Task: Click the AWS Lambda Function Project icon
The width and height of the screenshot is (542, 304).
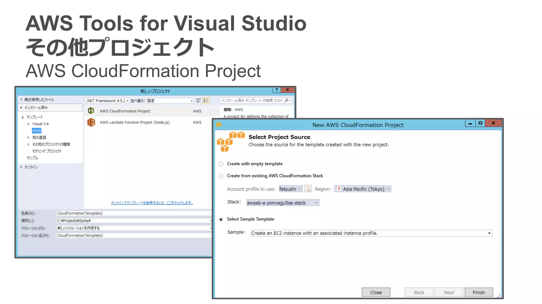Action: [91, 122]
